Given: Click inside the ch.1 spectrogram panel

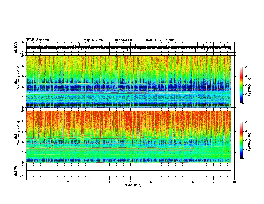Looking at the screenshot, I should tap(128, 81).
